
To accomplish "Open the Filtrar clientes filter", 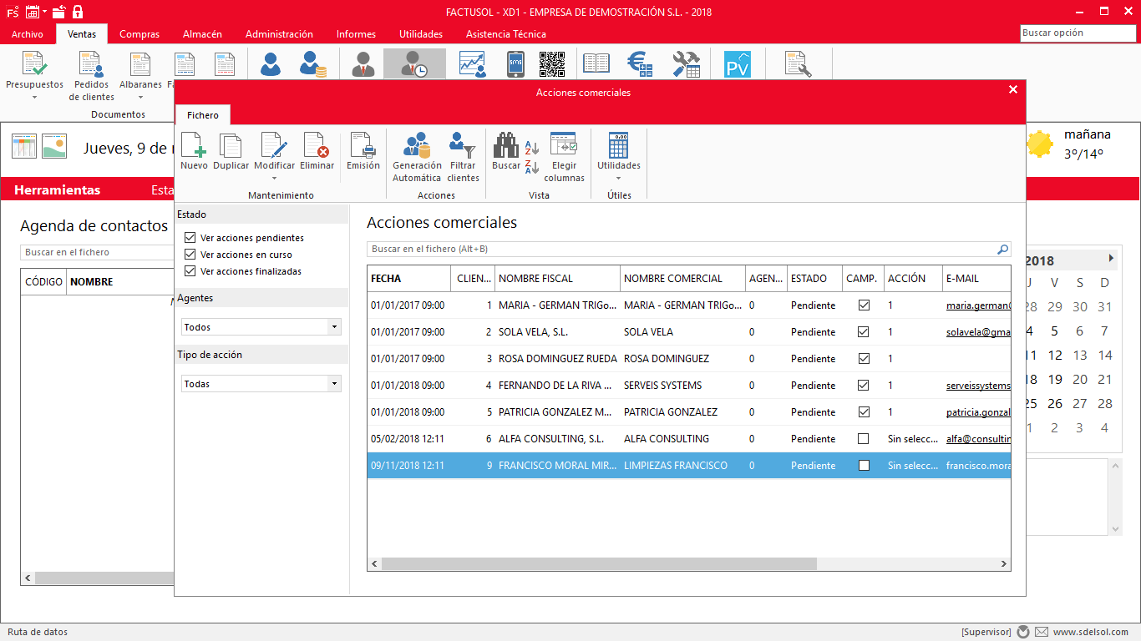I will pyautogui.click(x=463, y=157).
